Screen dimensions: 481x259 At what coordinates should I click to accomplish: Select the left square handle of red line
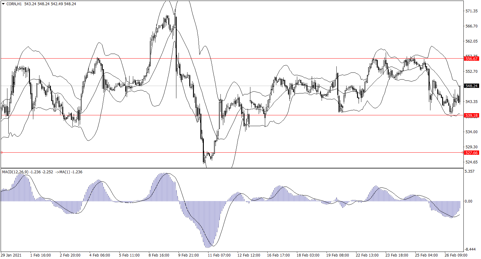[x=2, y=152]
